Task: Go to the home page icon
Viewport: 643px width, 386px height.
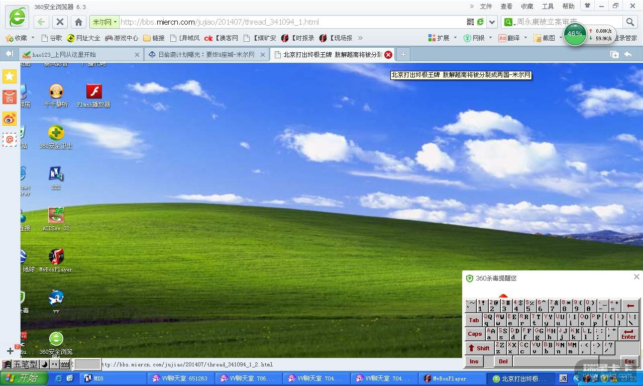Action: (78, 22)
